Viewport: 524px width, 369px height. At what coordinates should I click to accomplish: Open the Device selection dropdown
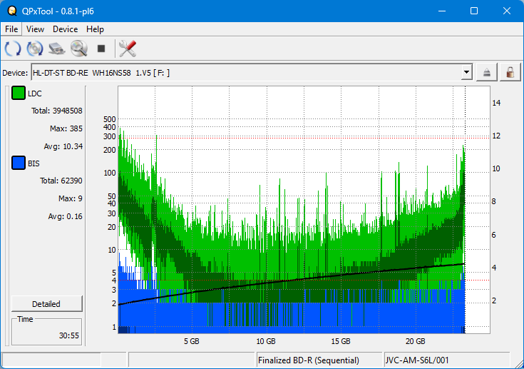pyautogui.click(x=467, y=72)
